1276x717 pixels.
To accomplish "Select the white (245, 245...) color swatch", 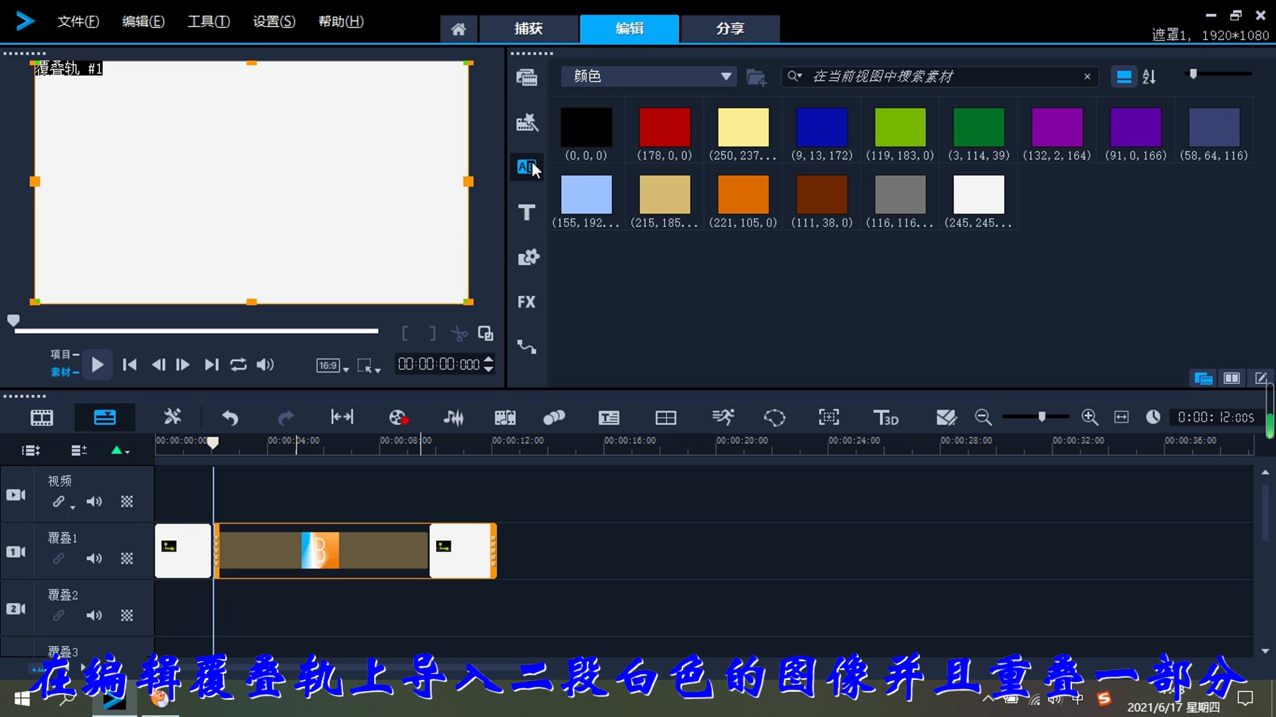I will pyautogui.click(x=978, y=194).
